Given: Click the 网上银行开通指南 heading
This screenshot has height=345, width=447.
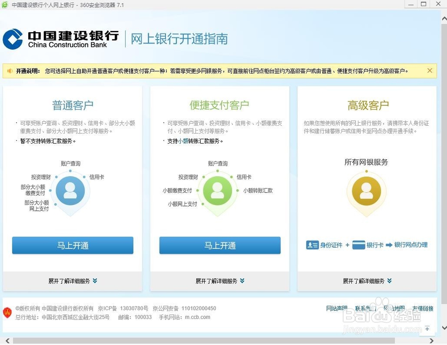Looking at the screenshot, I should coord(179,39).
